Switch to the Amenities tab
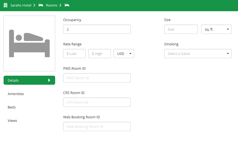The height and width of the screenshot is (147, 238). [16, 94]
